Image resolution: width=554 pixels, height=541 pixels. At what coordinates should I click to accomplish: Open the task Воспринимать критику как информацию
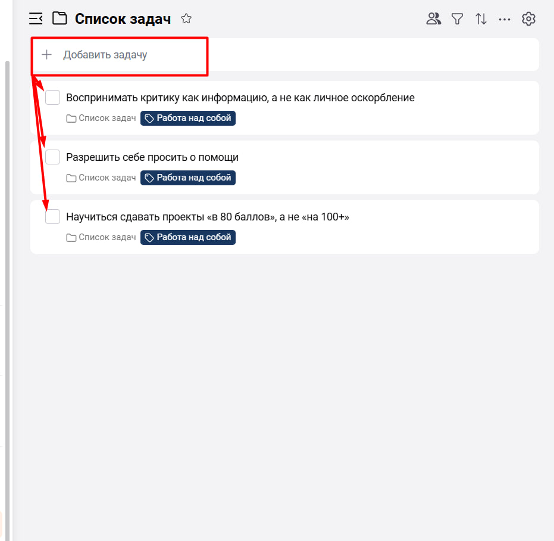coord(240,98)
